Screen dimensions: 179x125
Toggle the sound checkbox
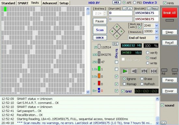pyautogui.click(x=162, y=105)
